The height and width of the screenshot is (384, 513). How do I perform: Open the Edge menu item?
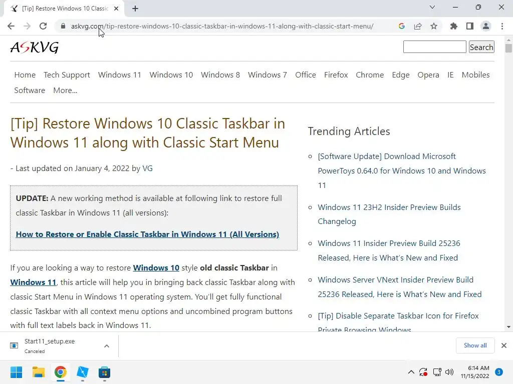point(401,75)
